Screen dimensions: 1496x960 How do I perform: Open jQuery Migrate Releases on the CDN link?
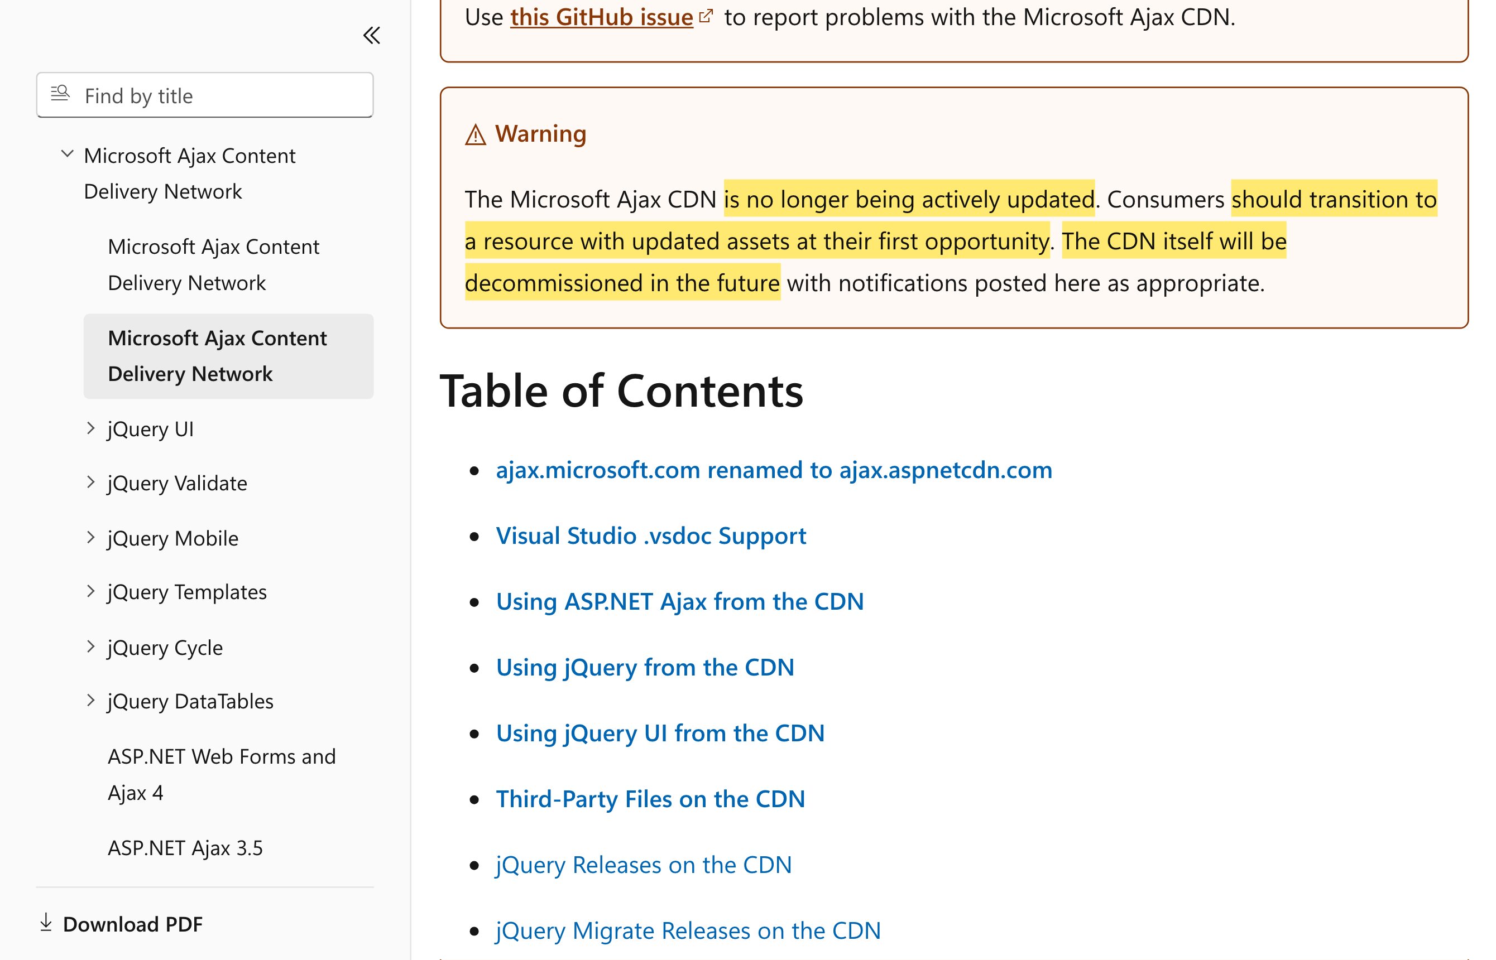tap(688, 932)
